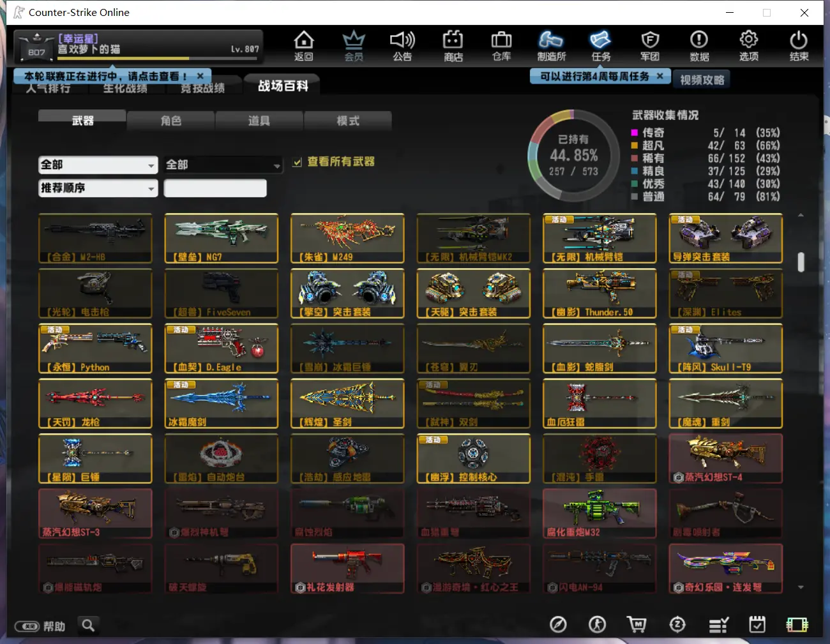Select the 【辉煌】圣剑 weapon card
Image resolution: width=830 pixels, height=644 pixels.
pyautogui.click(x=347, y=403)
